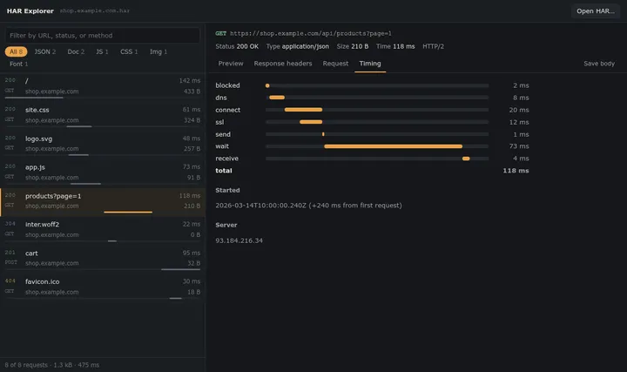
Task: Switch to the Preview tab
Action: pyautogui.click(x=231, y=64)
